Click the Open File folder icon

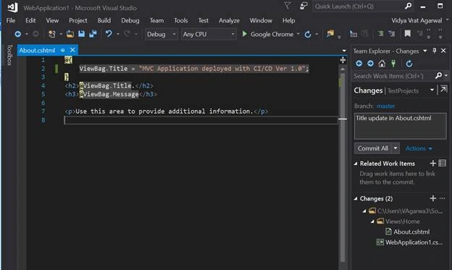click(x=70, y=34)
